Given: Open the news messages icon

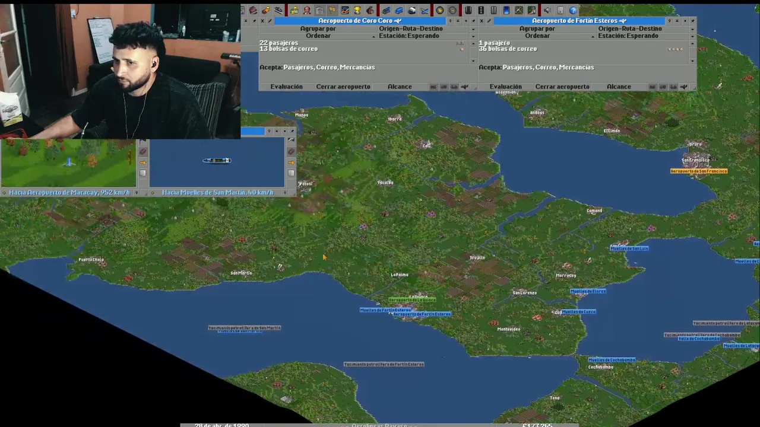Looking at the screenshot, I should tap(560, 10).
